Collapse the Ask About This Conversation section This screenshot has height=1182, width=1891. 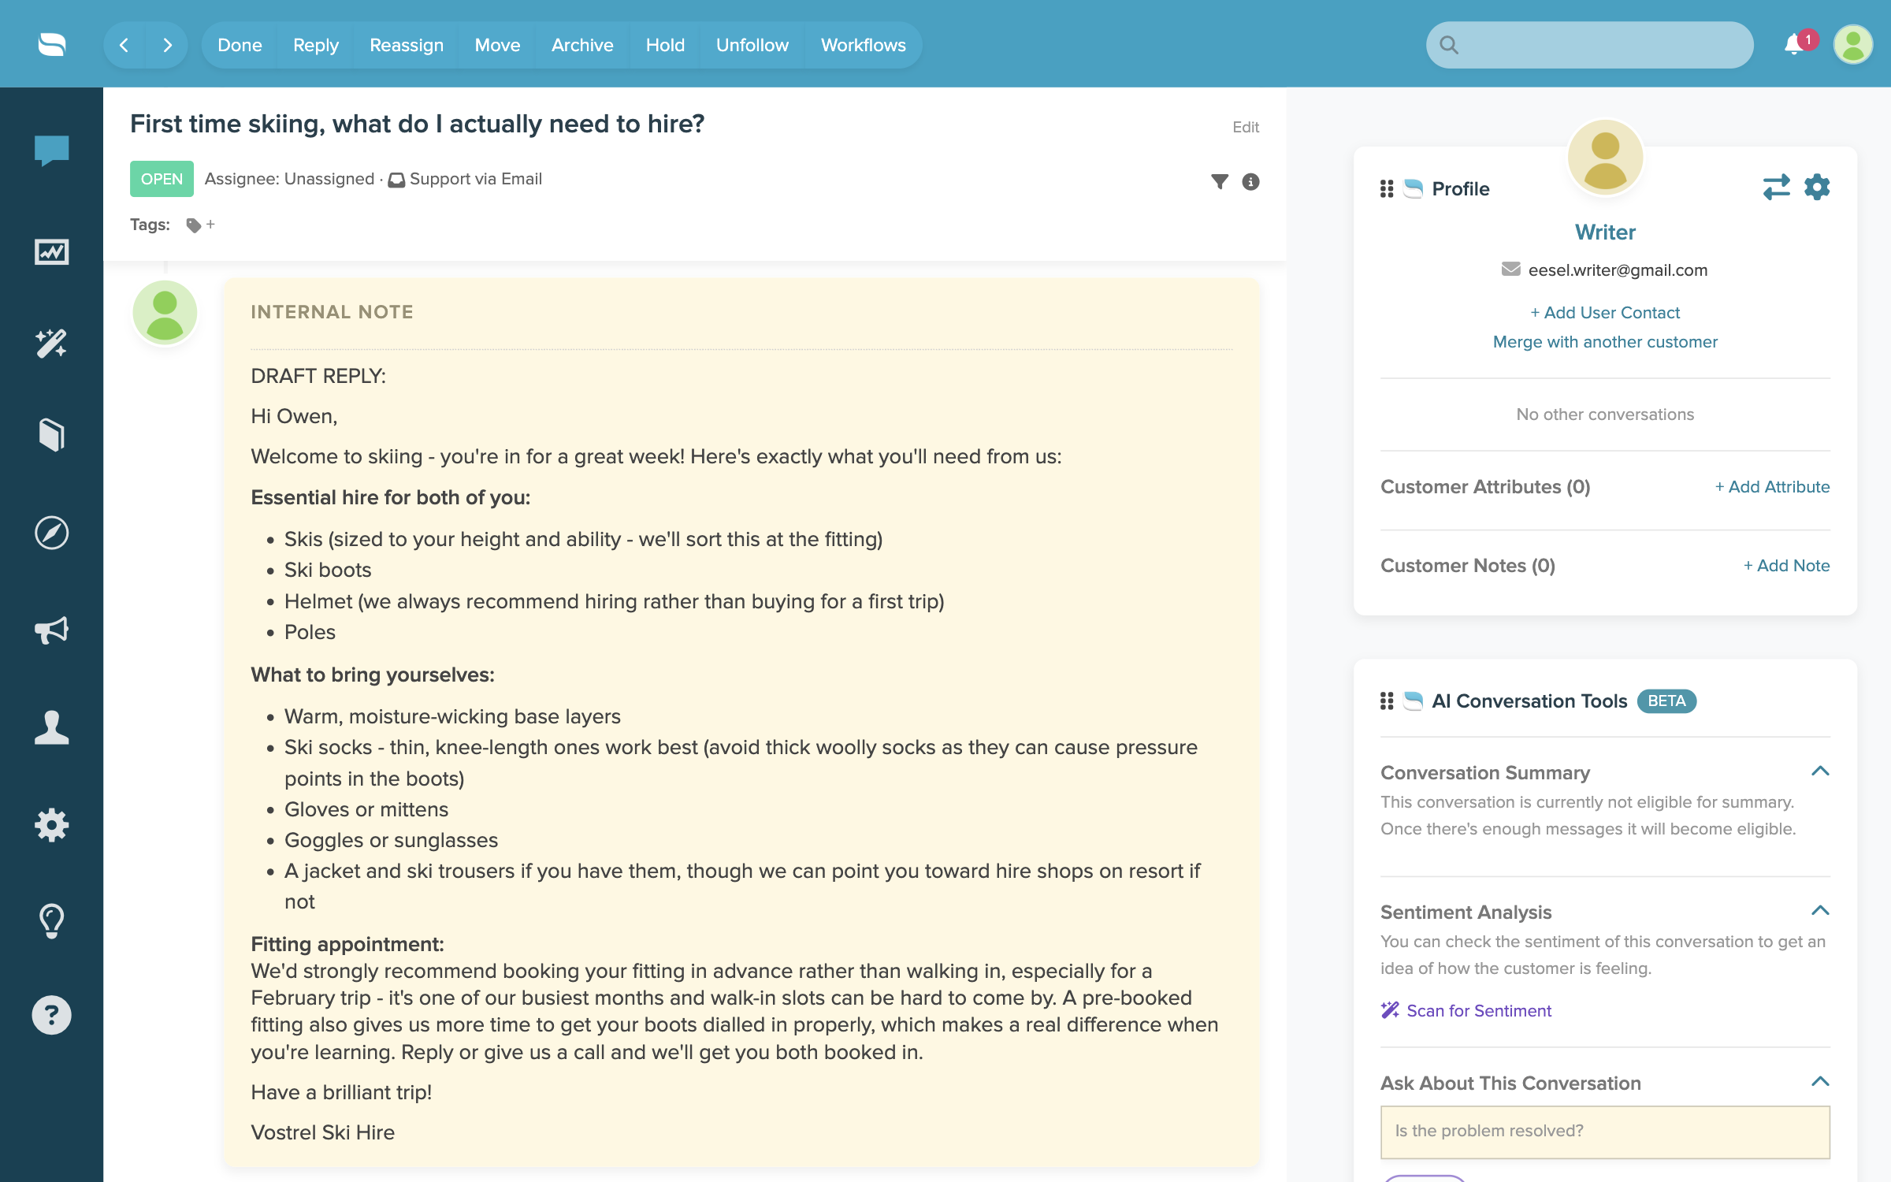(x=1820, y=1082)
